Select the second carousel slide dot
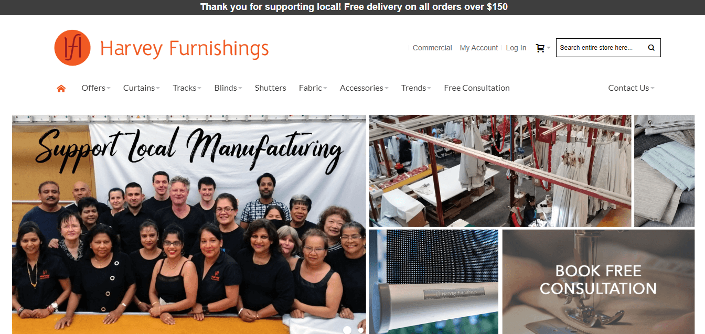Viewport: 705px width, 334px height. [x=361, y=330]
